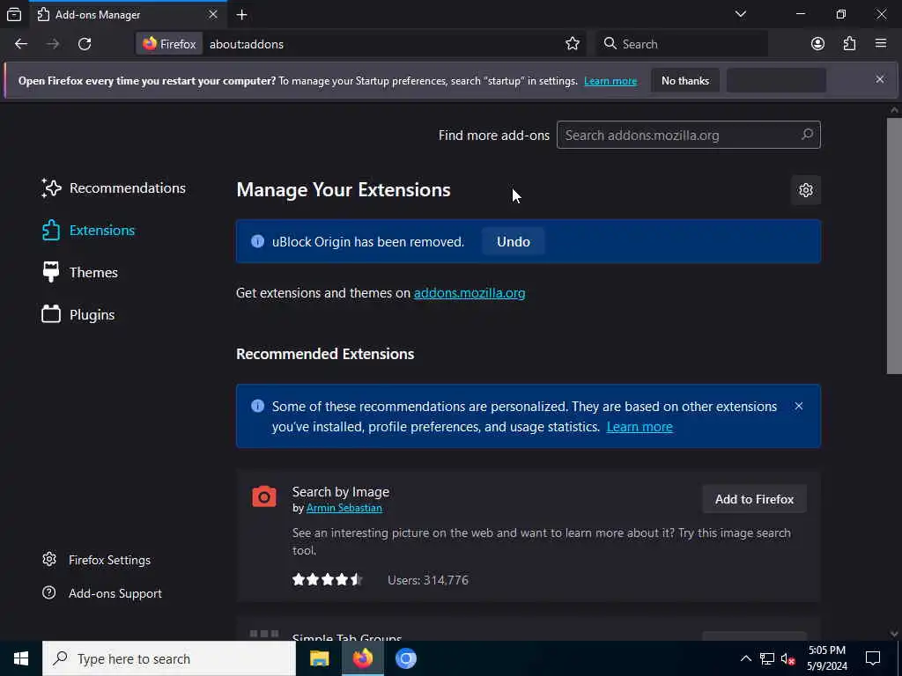Open the hamburger application menu
Viewport: 902px width, 676px height.
pyautogui.click(x=881, y=44)
